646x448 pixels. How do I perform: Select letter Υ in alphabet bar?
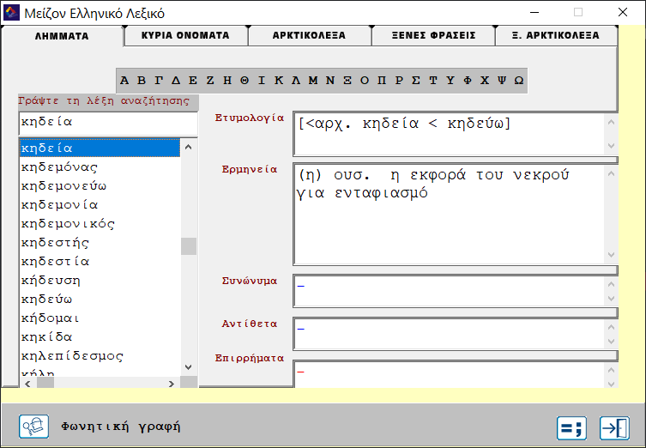tap(450, 81)
